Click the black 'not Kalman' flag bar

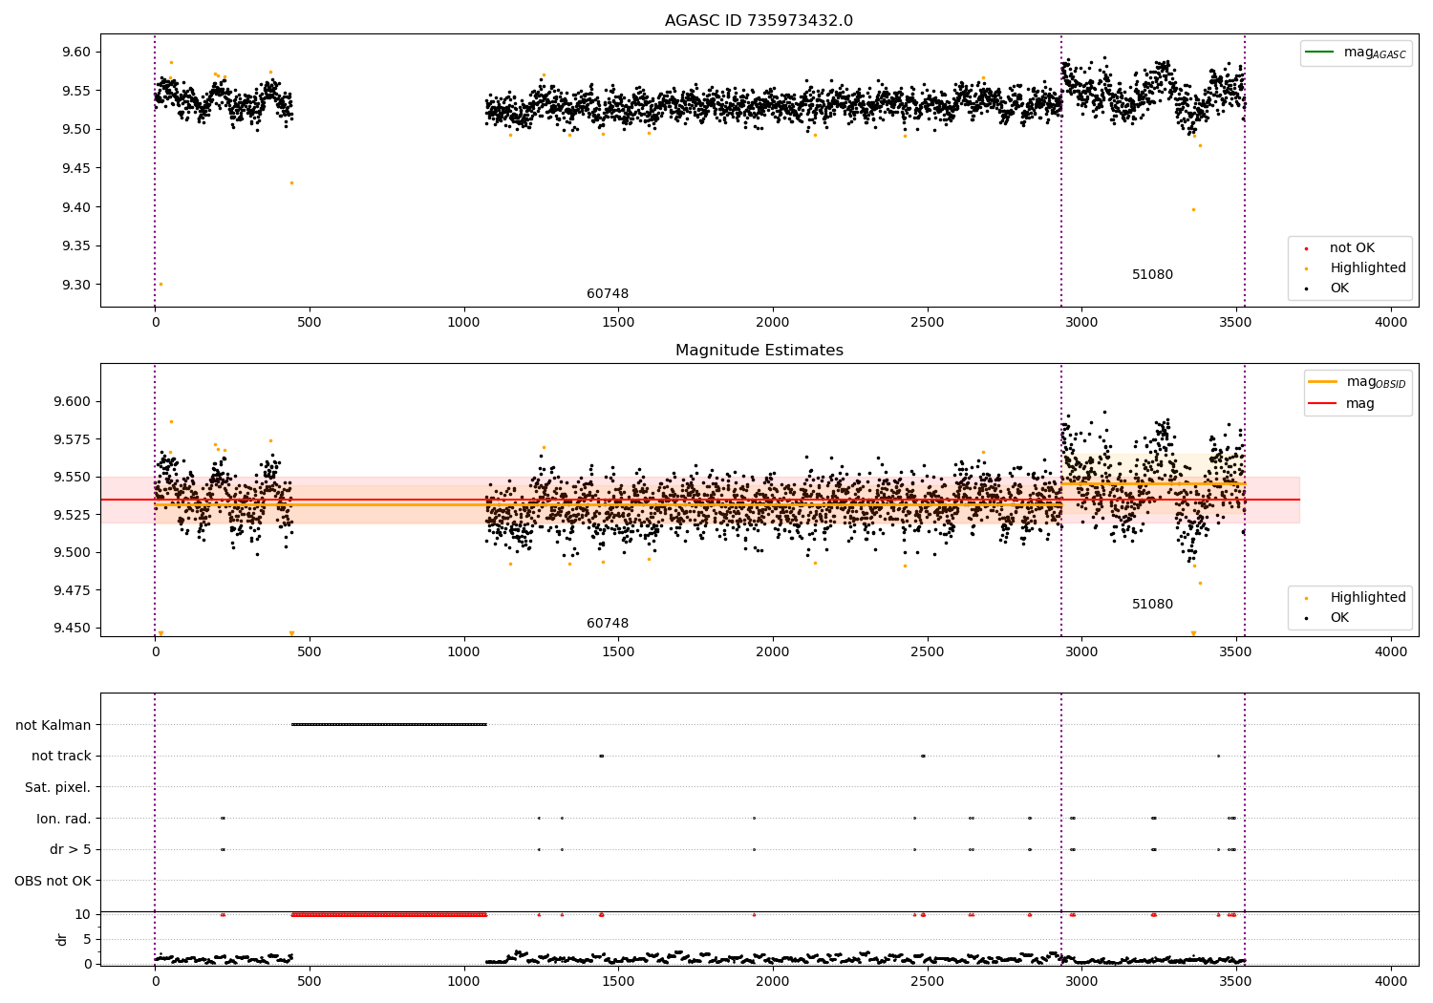coord(389,725)
